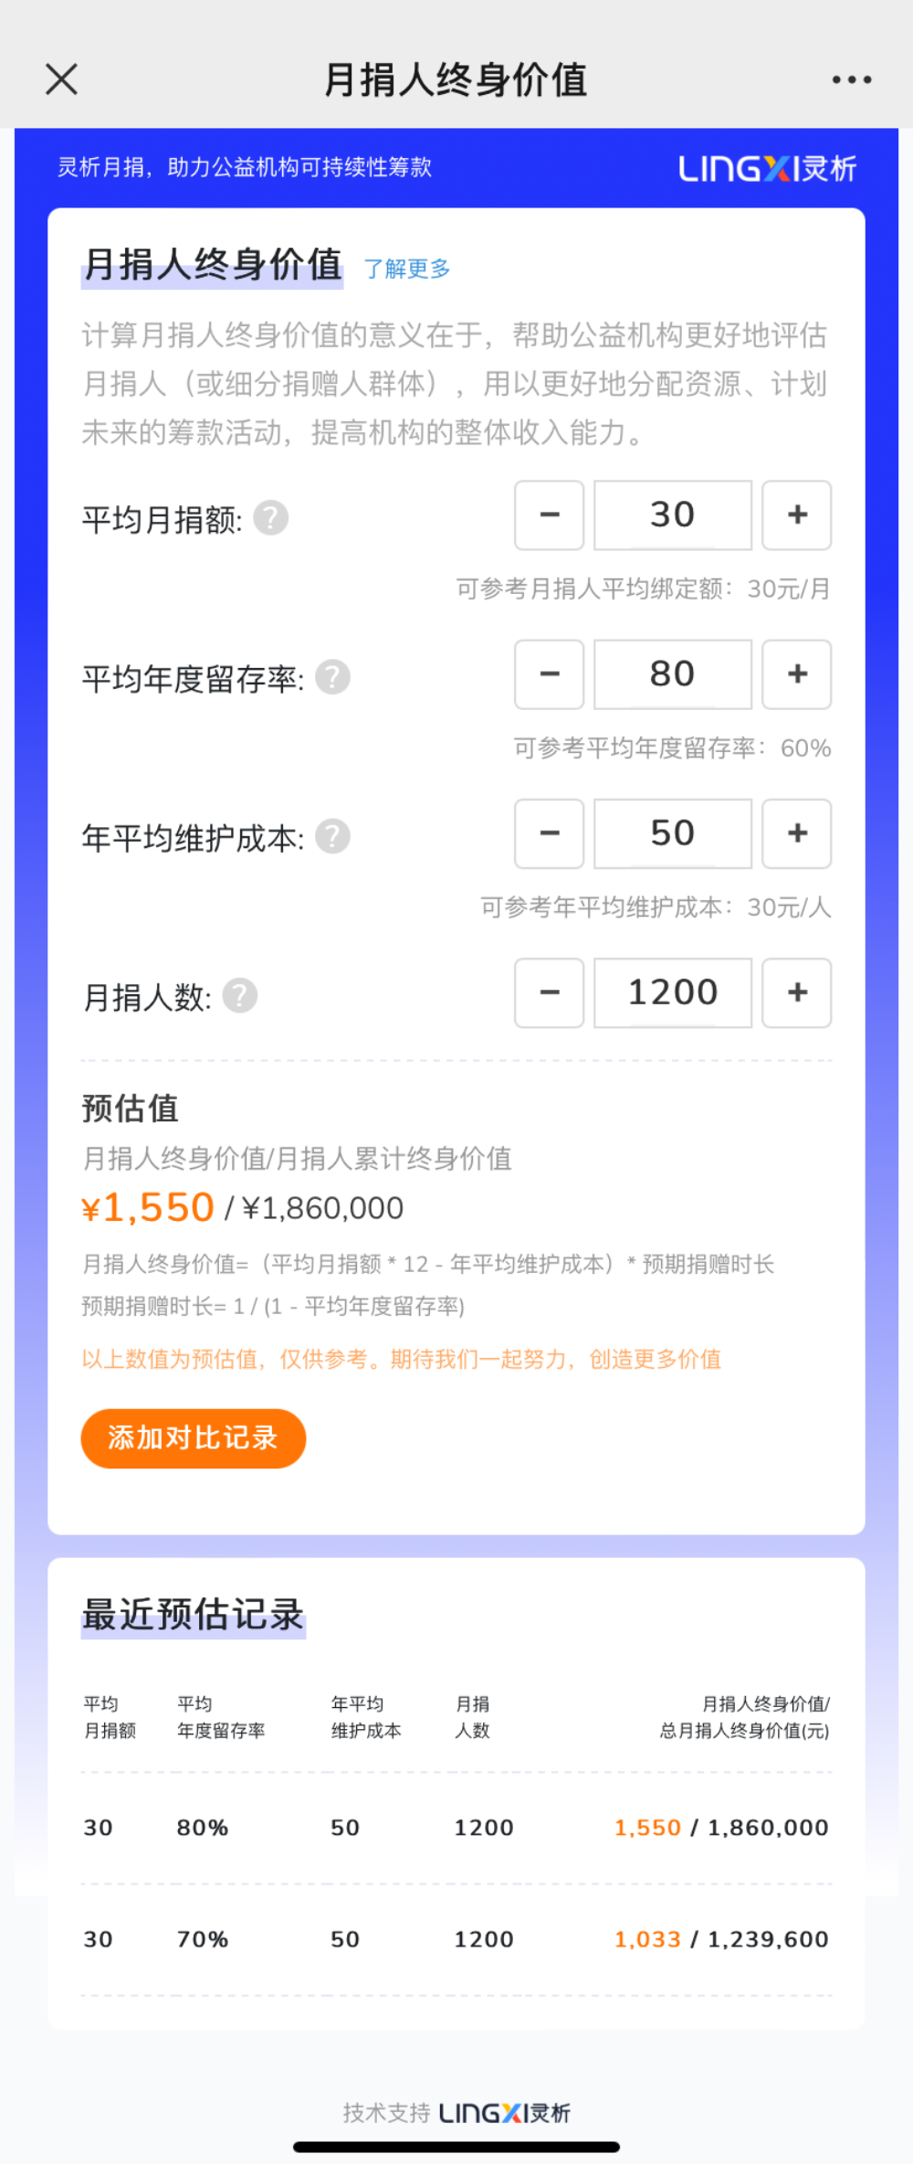Show help for 平均月捐额 question mark
Image resolution: width=913 pixels, height=2164 pixels.
270,518
